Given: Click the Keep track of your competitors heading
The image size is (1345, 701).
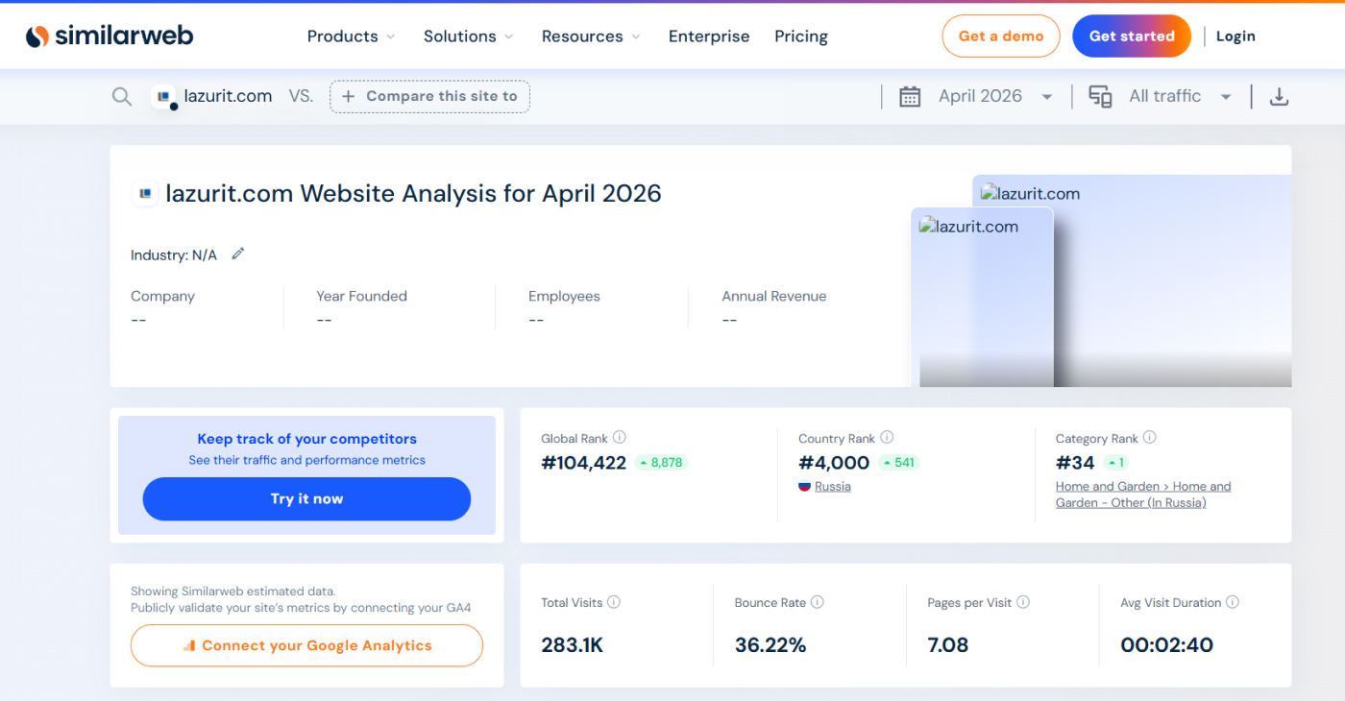Looking at the screenshot, I should 306,439.
